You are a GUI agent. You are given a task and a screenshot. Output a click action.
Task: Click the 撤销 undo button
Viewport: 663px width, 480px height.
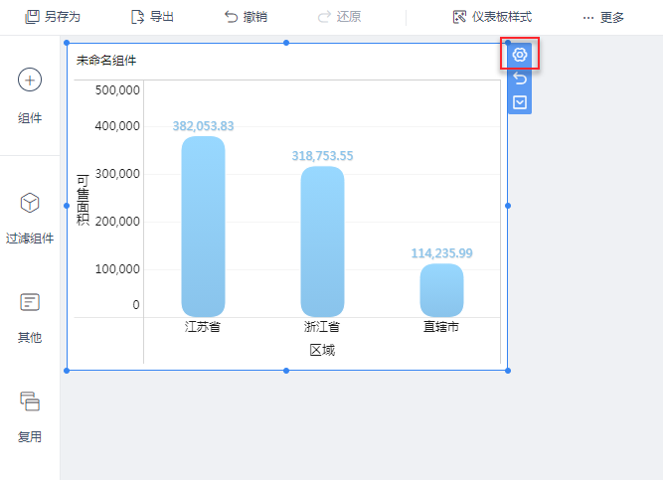(x=247, y=17)
